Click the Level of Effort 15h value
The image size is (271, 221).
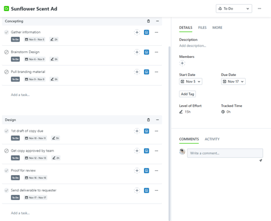(185, 112)
